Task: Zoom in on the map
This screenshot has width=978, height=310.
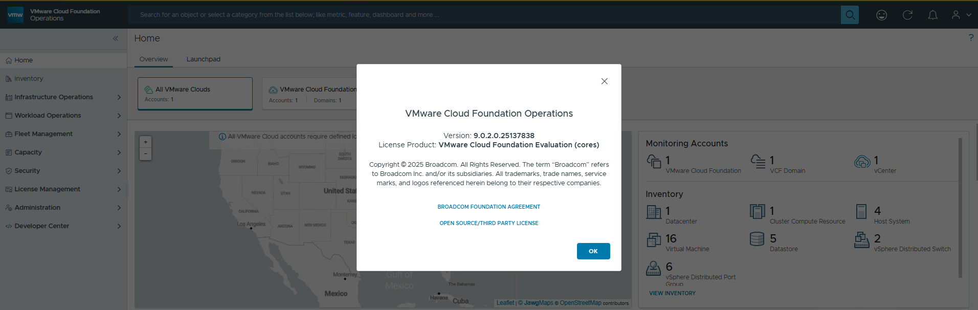Action: coord(146,142)
